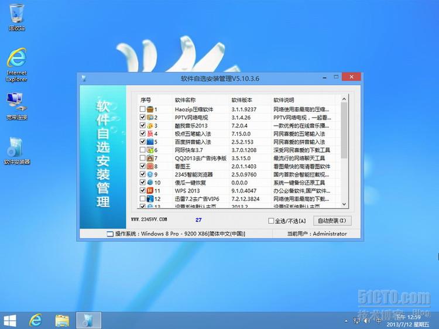Click the 自动安装(I) button

(332, 221)
